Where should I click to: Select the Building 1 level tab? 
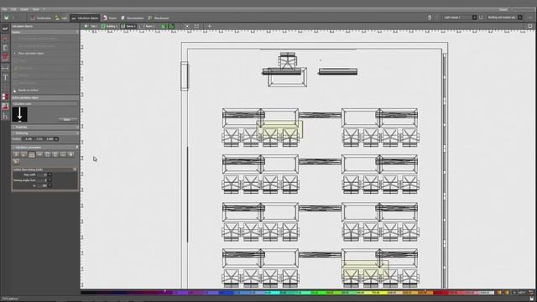pos(109,26)
